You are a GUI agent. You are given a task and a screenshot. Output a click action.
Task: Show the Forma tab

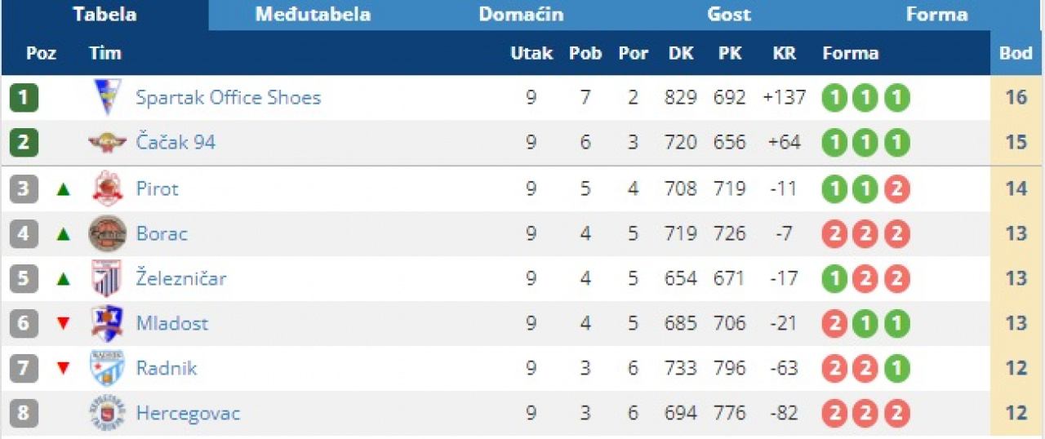pyautogui.click(x=936, y=15)
